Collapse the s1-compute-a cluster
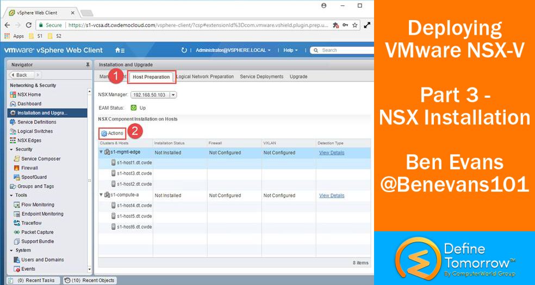This screenshot has height=285, width=535. (101, 195)
